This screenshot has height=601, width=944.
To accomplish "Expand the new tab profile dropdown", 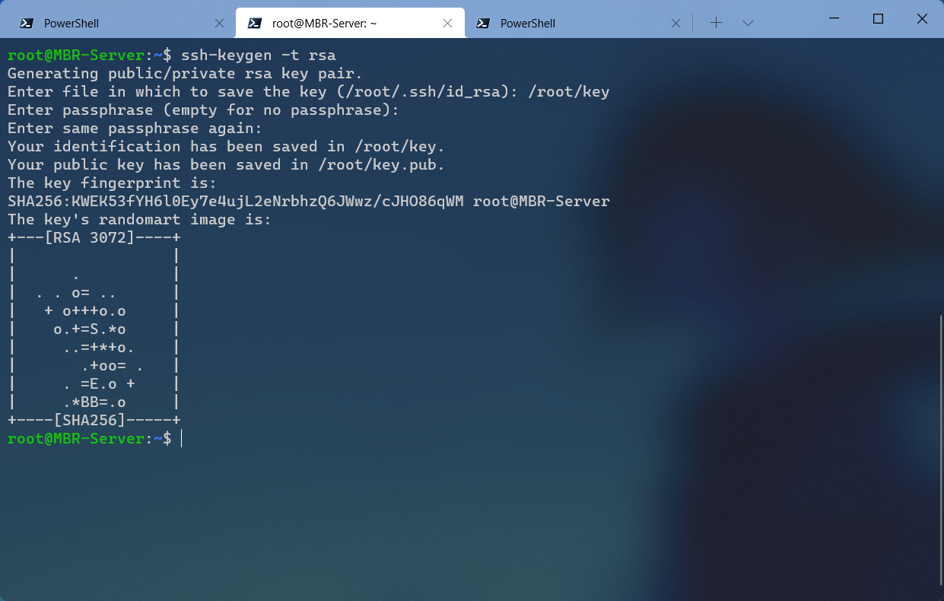I will [x=748, y=23].
